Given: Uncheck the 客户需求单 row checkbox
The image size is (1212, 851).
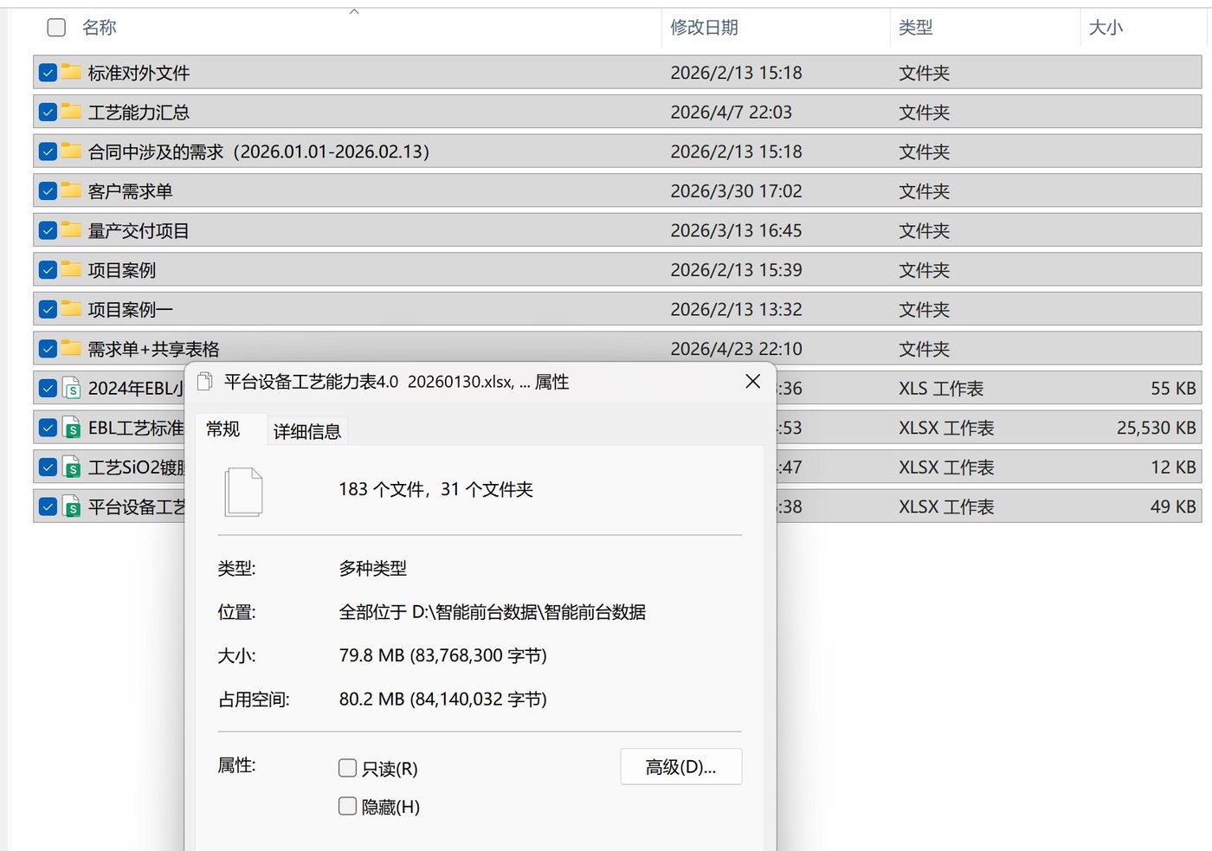Looking at the screenshot, I should (48, 190).
